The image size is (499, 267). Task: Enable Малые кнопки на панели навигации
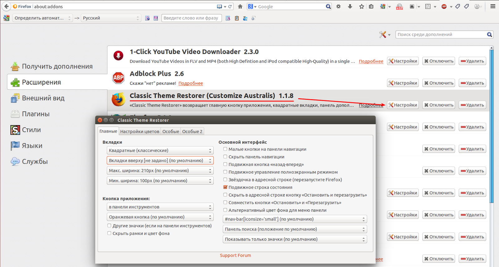225,149
